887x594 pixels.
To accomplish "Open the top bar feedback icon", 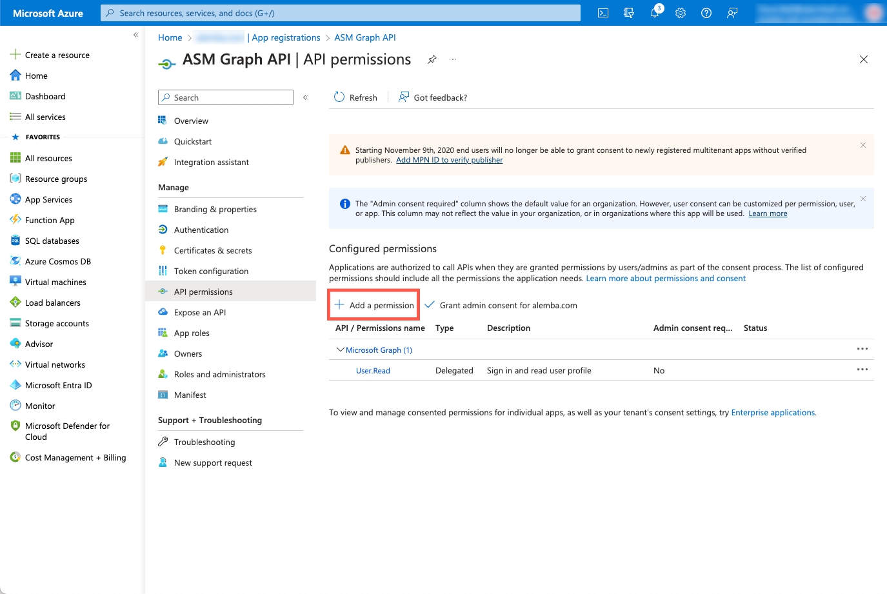I will tap(732, 13).
